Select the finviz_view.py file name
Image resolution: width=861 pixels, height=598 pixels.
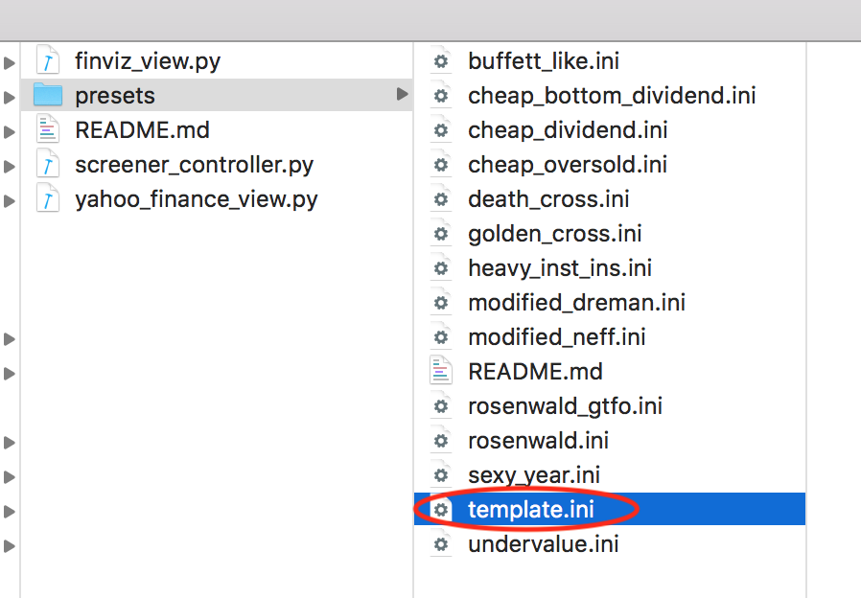148,61
